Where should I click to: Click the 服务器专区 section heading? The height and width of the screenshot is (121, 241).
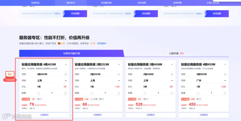[x=54, y=38]
